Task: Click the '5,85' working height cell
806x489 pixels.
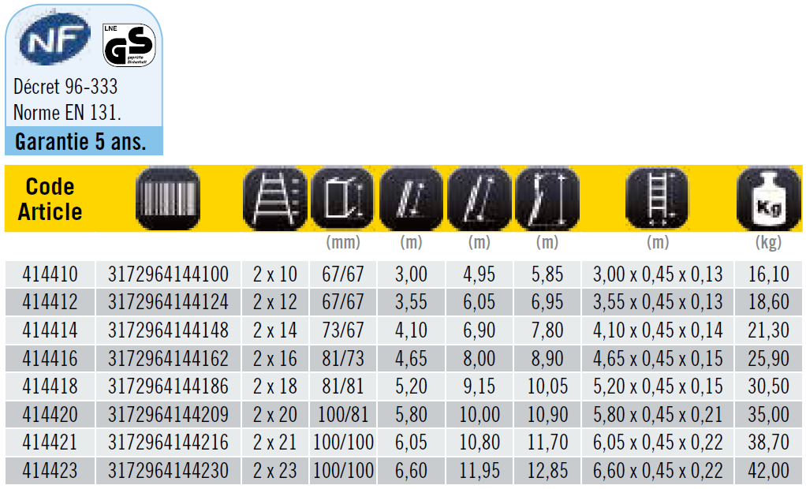Action: click(547, 274)
